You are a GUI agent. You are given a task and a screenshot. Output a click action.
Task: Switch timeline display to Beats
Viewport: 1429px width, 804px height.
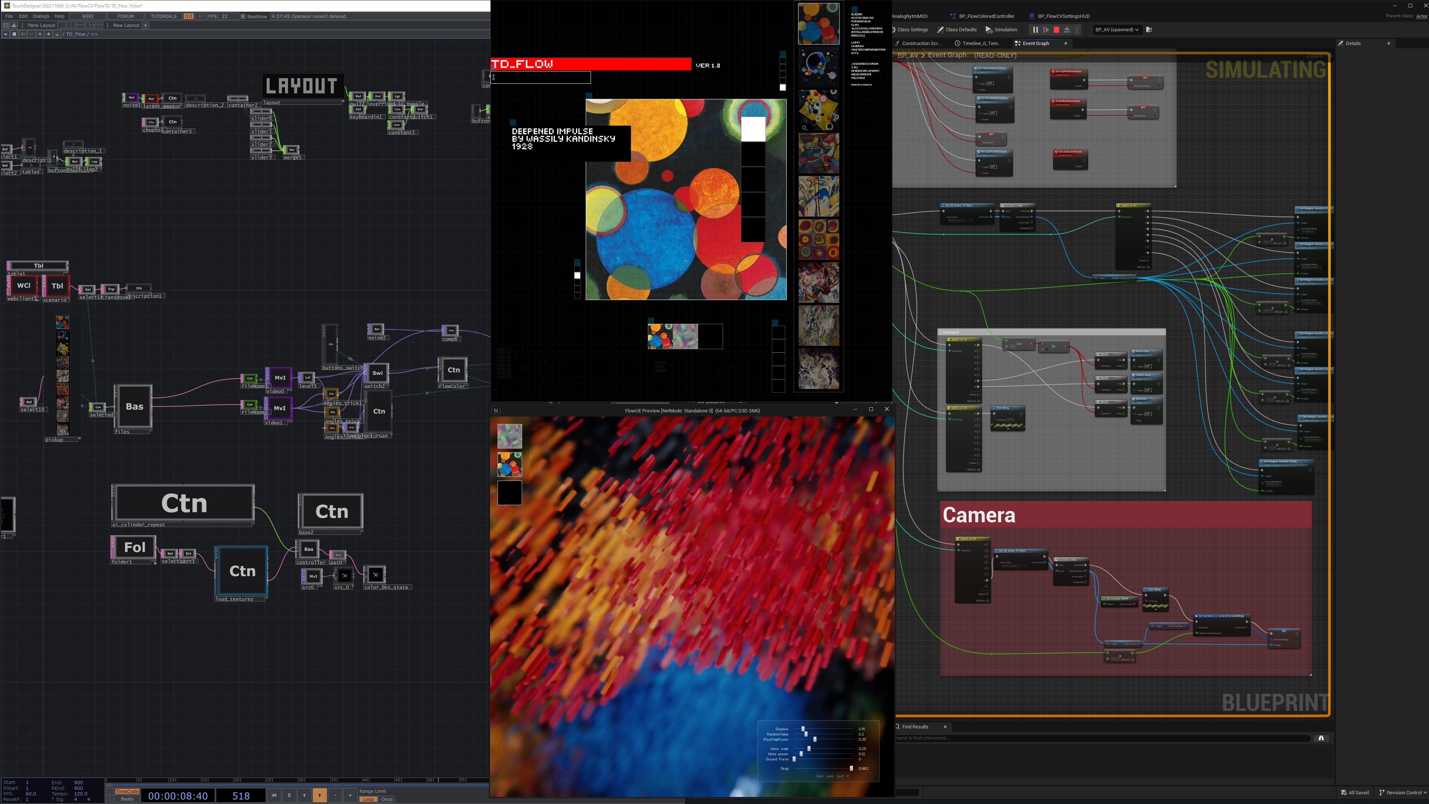pos(127,799)
